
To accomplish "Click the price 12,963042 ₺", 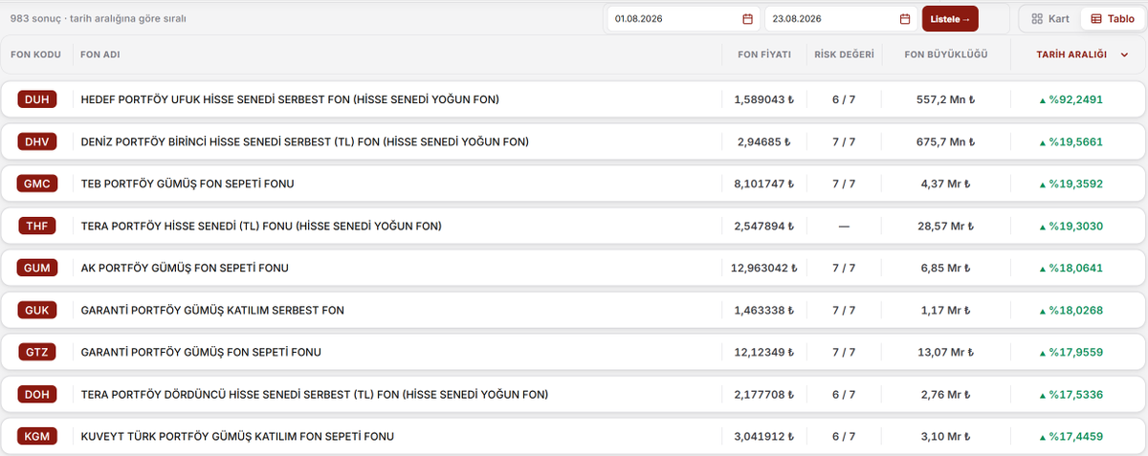I will point(764,268).
